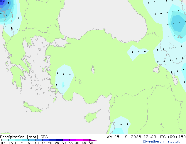The image size is (186, 144).
Task: Click the '45' legend scale label
Action: [x=84, y=143]
